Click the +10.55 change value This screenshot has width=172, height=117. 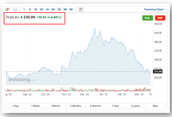coord(41,17)
